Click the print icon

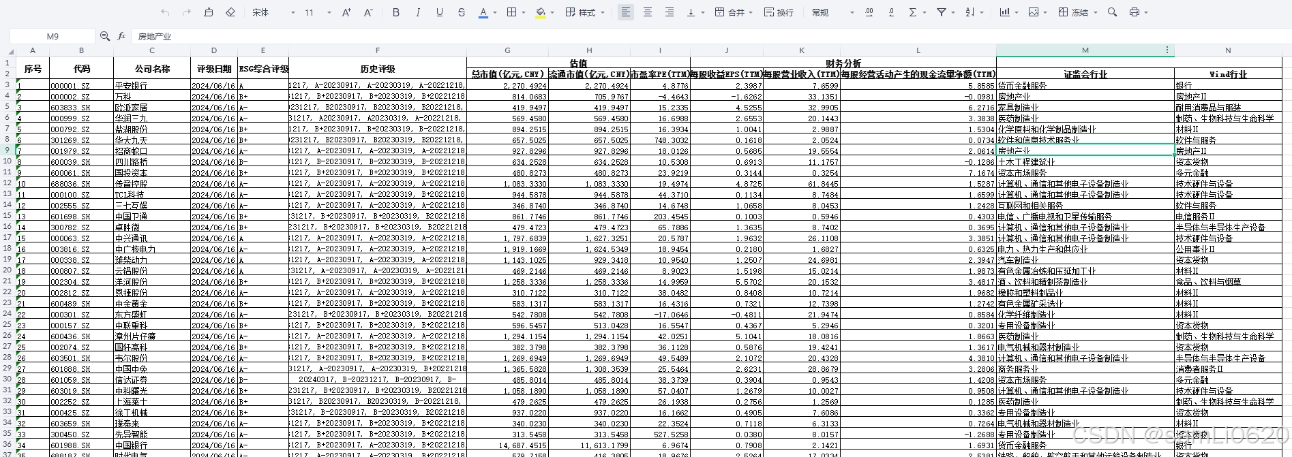[1135, 12]
